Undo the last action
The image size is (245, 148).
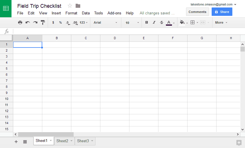28,22
